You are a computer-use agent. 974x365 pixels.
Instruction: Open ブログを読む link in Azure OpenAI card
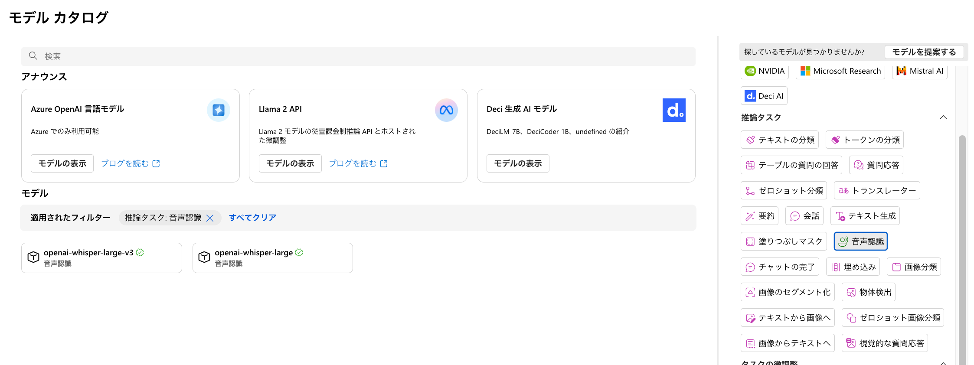pyautogui.click(x=131, y=163)
